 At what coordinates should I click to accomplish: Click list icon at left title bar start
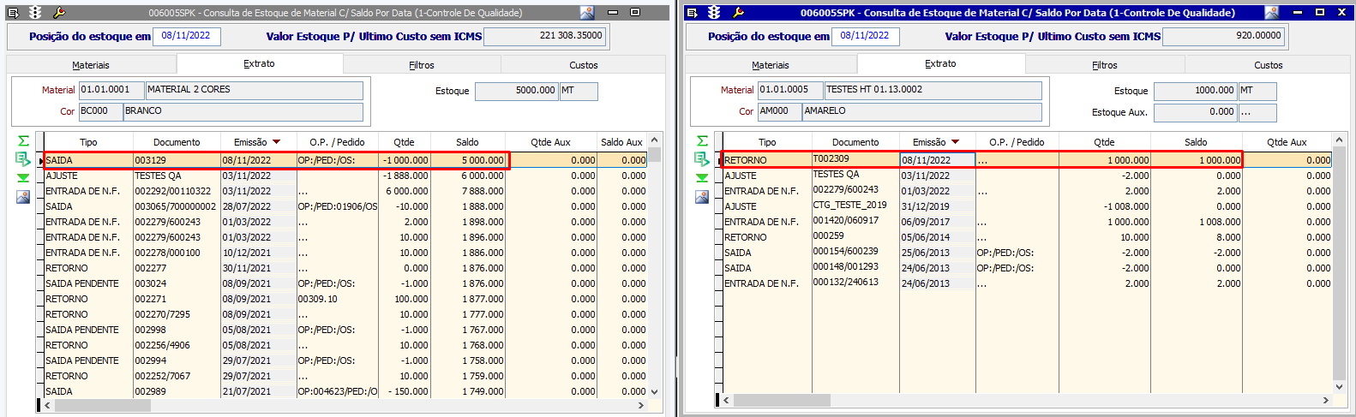pos(13,13)
